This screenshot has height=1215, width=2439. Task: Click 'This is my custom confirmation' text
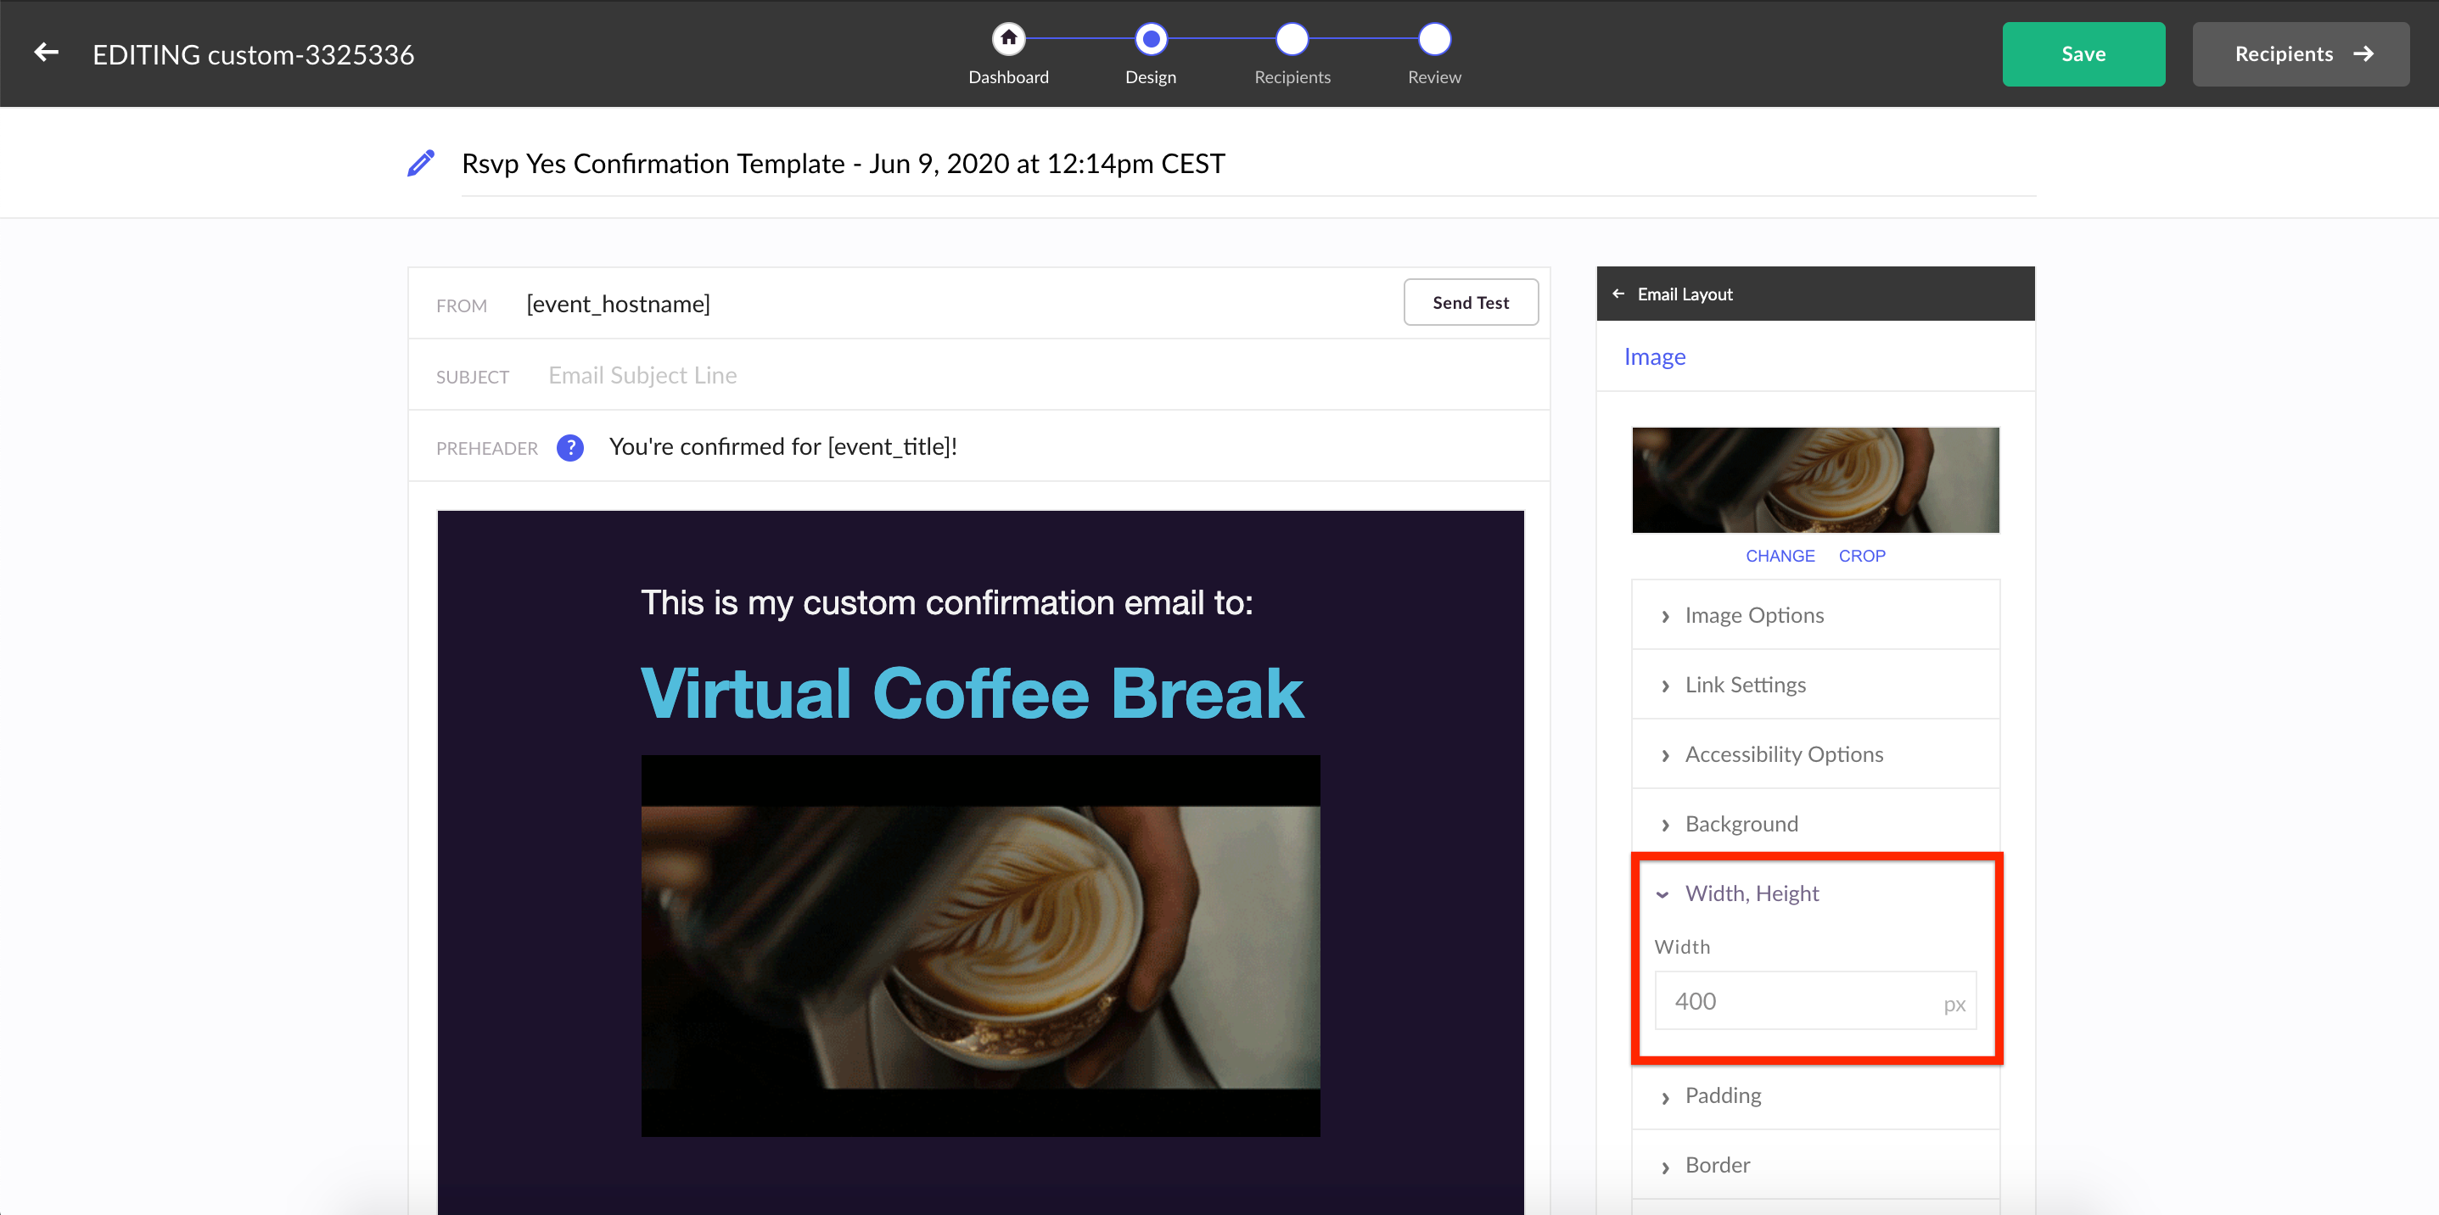pos(947,602)
